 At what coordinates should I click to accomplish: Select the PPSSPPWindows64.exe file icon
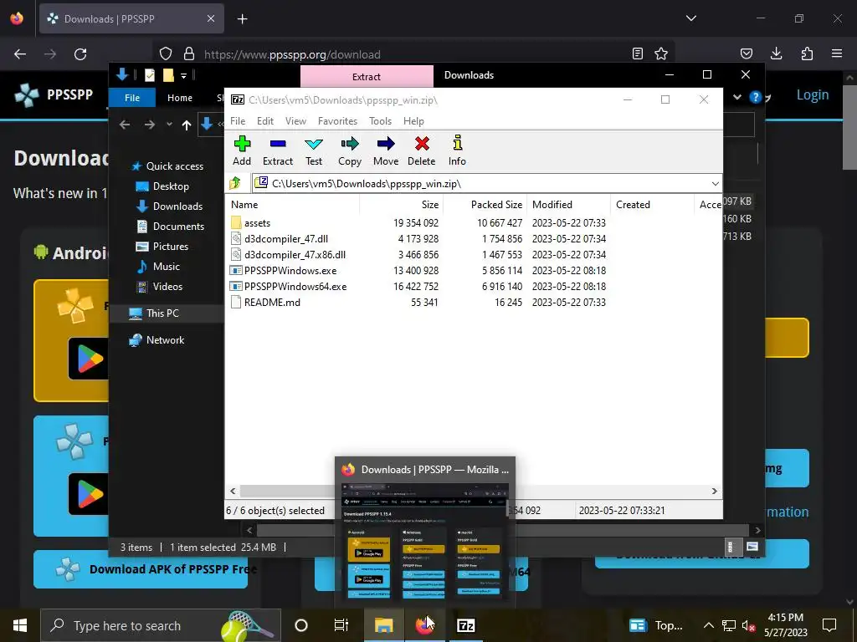tap(236, 286)
